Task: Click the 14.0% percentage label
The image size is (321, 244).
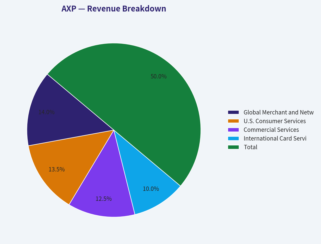Action: pos(46,112)
